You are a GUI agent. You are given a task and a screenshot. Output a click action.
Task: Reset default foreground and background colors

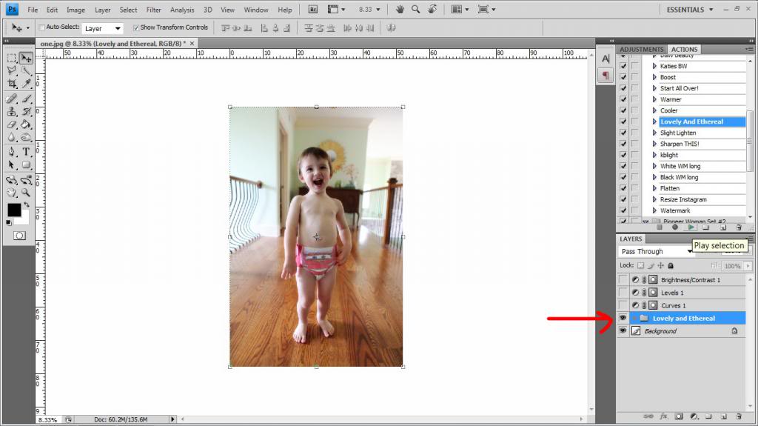click(9, 223)
